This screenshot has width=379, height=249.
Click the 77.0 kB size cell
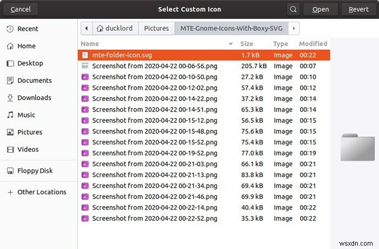pyautogui.click(x=252, y=153)
